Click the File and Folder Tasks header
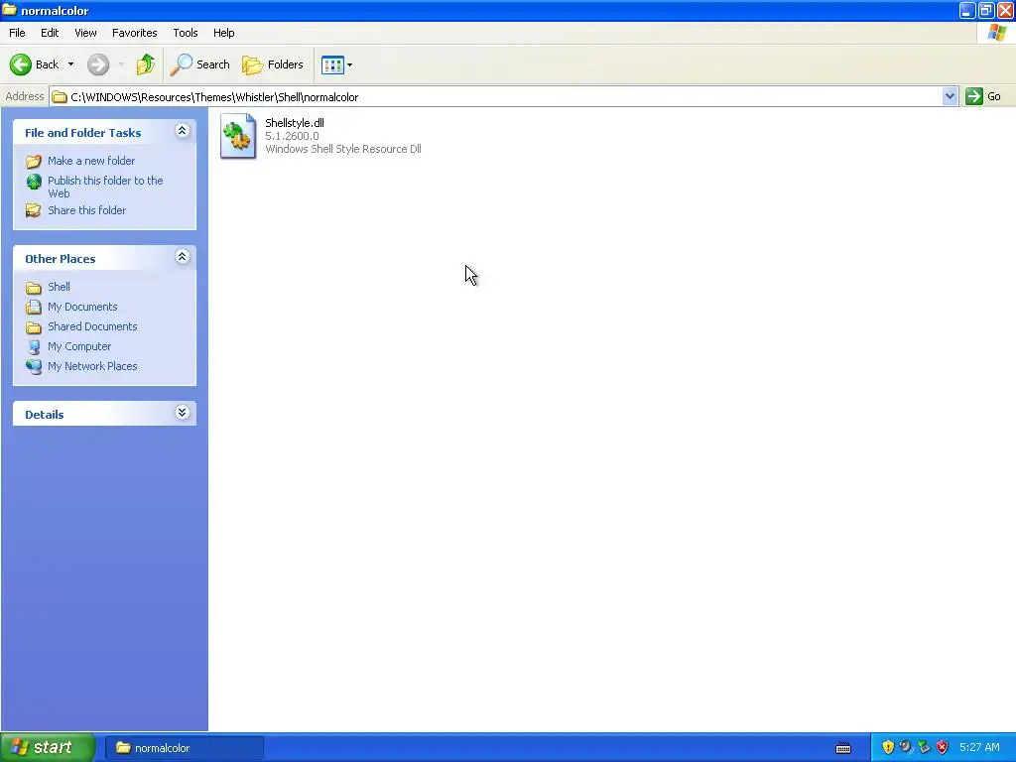This screenshot has width=1016, height=762. (83, 133)
